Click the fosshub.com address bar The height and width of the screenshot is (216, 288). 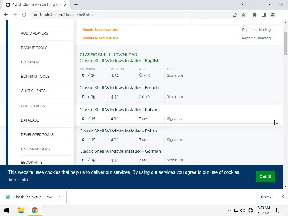132,15
